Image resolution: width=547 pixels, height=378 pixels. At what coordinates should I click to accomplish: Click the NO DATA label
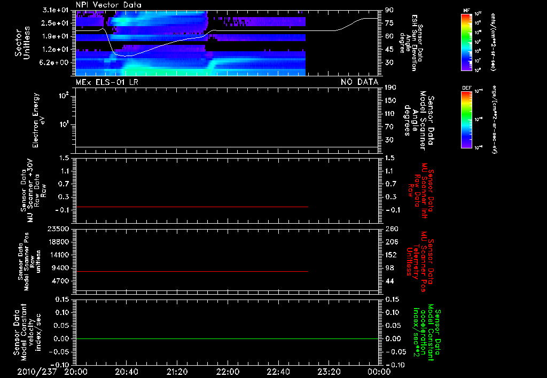360,82
